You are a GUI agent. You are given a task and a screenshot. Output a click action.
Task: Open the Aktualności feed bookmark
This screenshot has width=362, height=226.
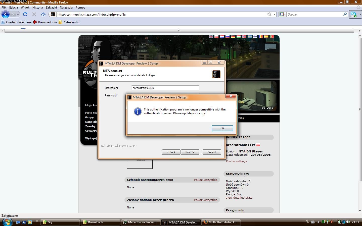69,22
